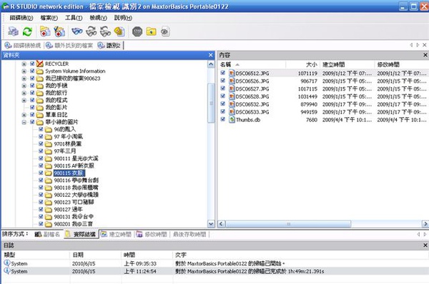Click the folder icon of 980131 我@台中
The height and width of the screenshot is (284, 429).
click(x=49, y=217)
